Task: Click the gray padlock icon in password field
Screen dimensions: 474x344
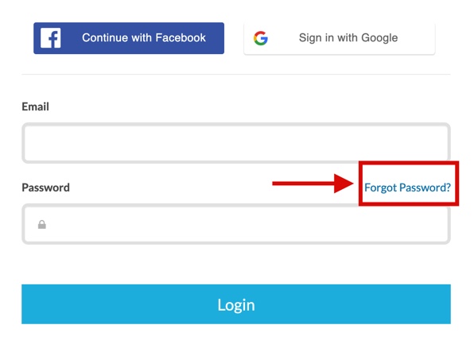Action: tap(42, 224)
